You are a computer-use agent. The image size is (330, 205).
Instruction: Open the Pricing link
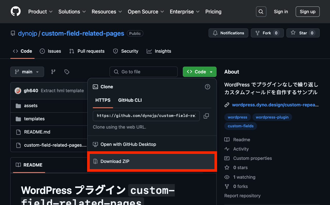pyautogui.click(x=213, y=12)
